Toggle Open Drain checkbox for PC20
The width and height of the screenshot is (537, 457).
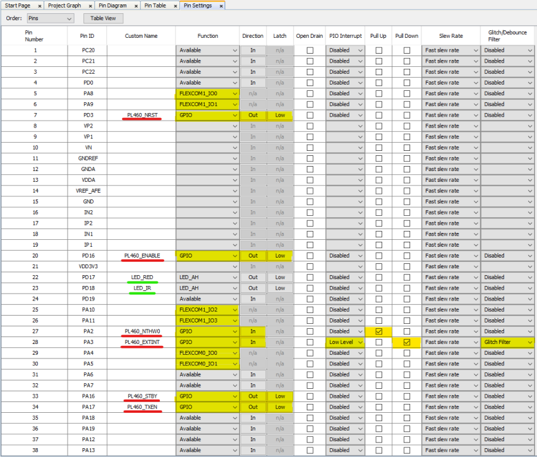coord(310,50)
